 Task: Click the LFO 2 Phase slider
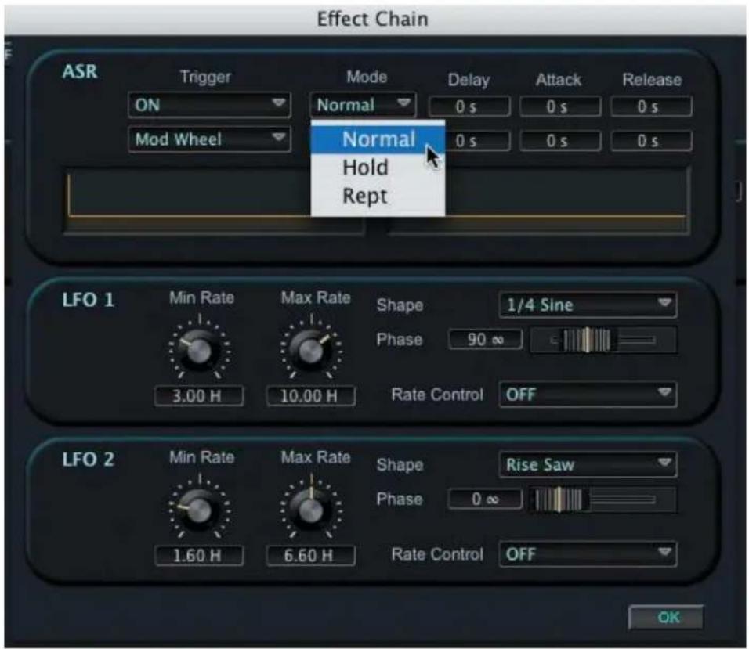(x=603, y=500)
